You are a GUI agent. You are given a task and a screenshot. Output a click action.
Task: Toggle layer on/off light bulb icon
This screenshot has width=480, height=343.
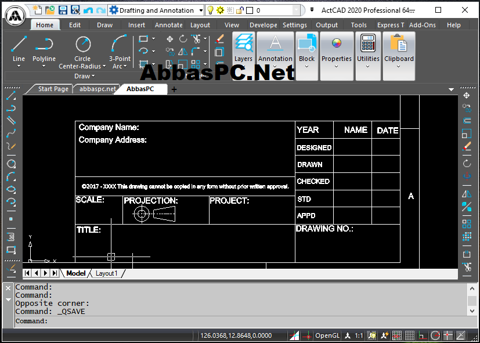coord(210,10)
